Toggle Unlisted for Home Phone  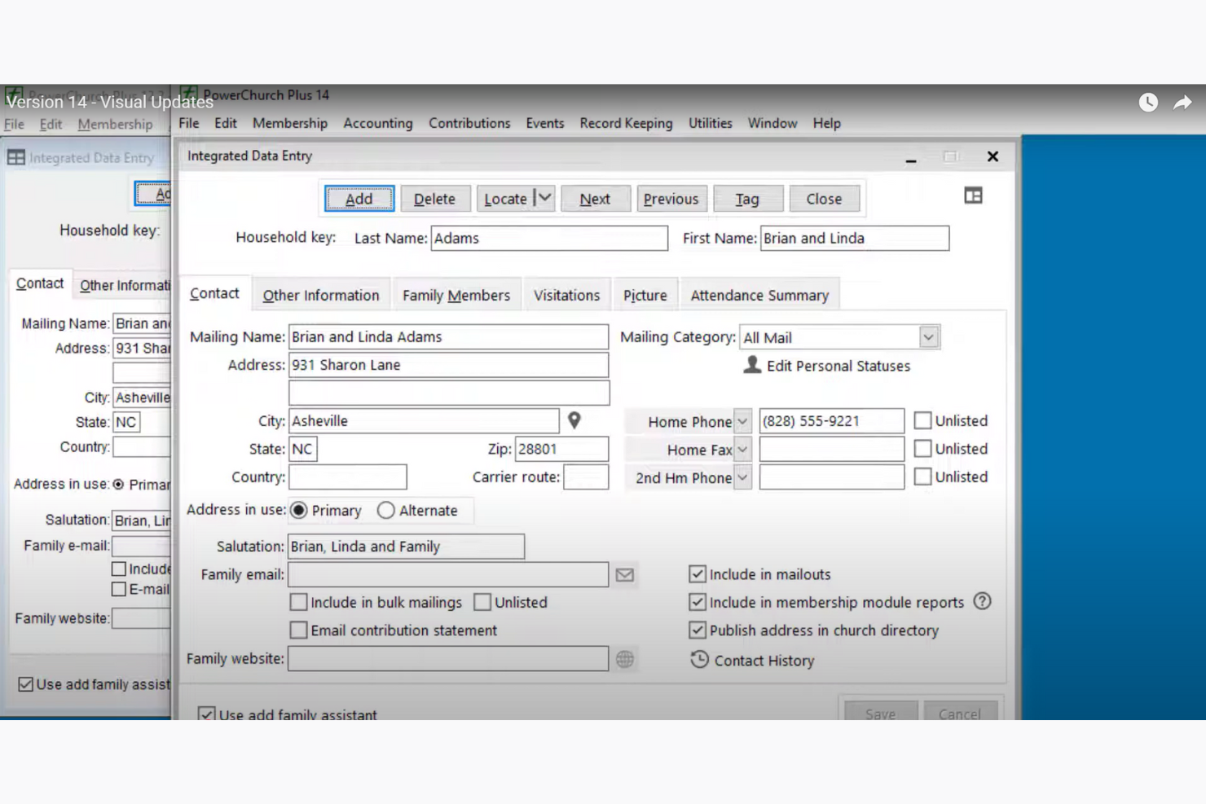(922, 420)
